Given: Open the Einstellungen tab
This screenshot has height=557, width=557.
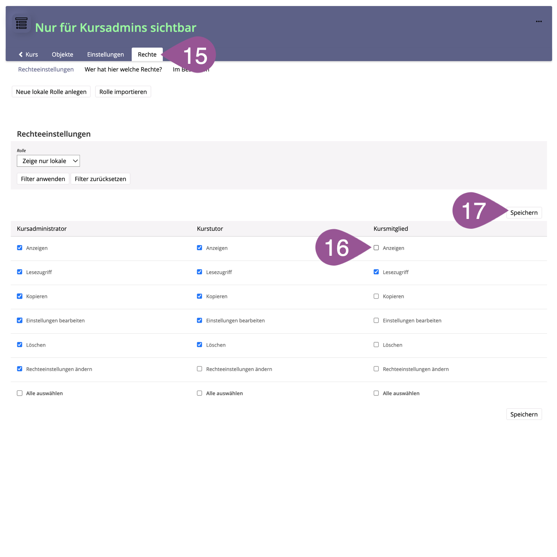Looking at the screenshot, I should 105,54.
